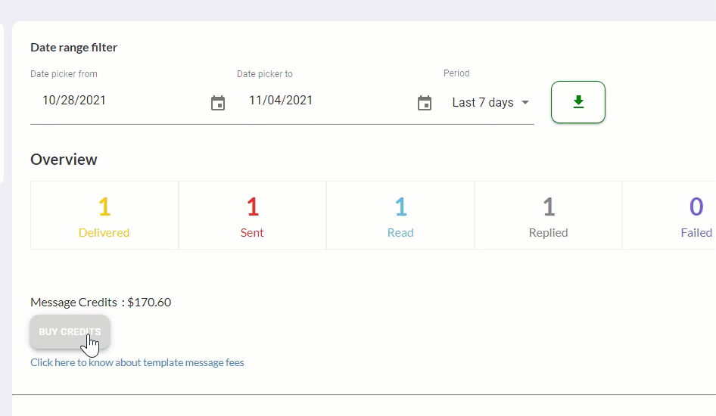Click the Buy Credits button

click(x=70, y=331)
